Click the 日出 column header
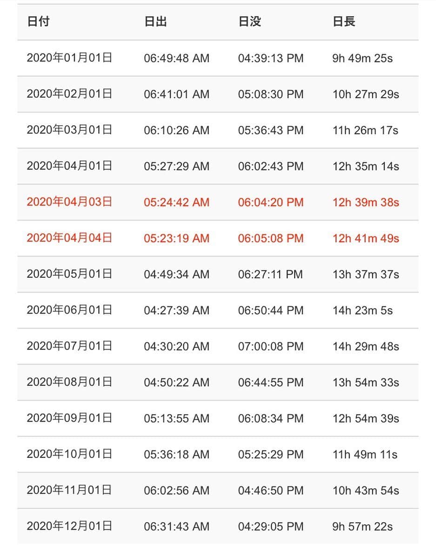The image size is (436, 545). 155,21
